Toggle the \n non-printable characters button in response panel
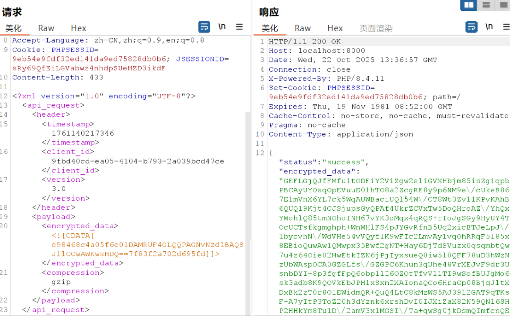The width and height of the screenshot is (510, 316). (x=489, y=26)
